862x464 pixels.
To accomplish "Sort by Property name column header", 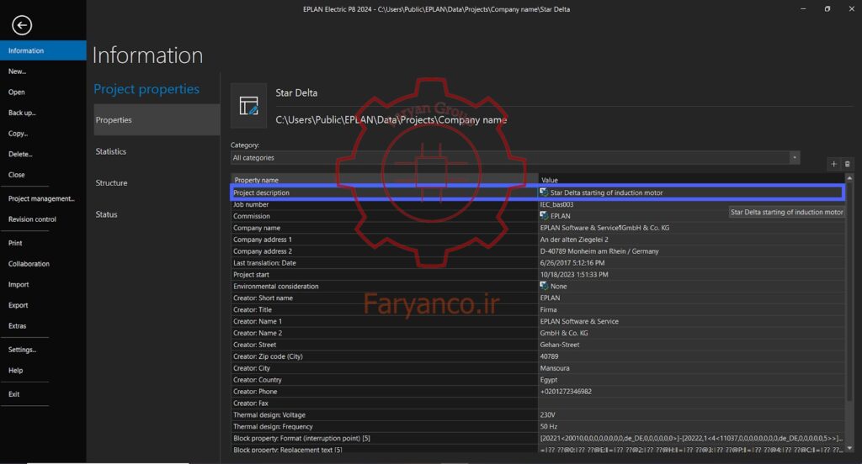I will [x=384, y=180].
